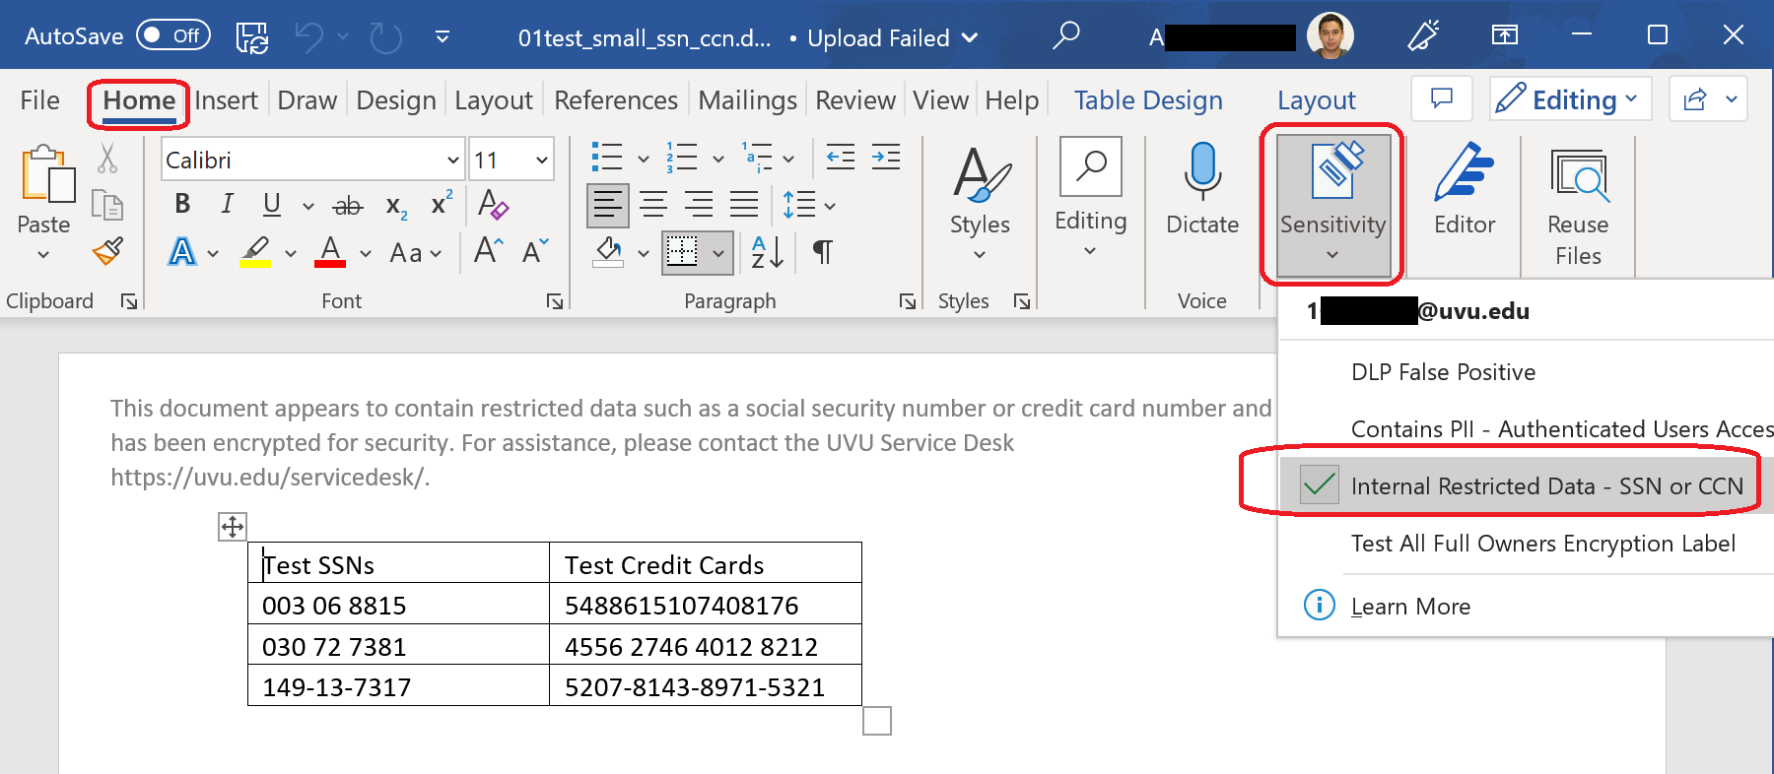1774x774 pixels.
Task: Click the pen Coming Soon icon
Action: (1423, 35)
